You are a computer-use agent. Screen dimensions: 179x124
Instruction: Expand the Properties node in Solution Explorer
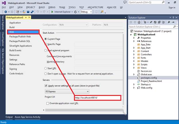tap(134, 38)
